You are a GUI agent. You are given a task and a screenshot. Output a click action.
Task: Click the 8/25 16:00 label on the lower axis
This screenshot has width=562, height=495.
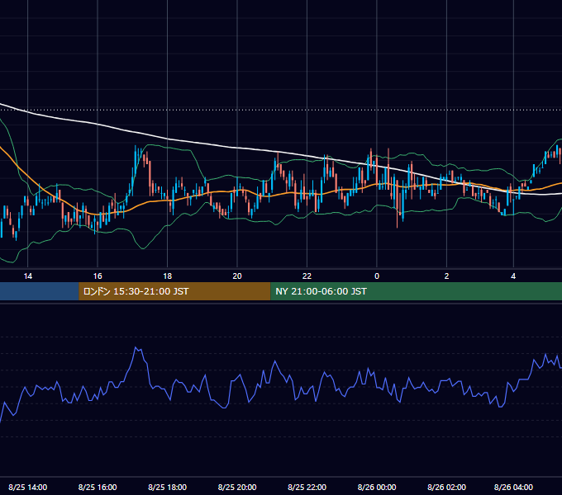click(98, 487)
